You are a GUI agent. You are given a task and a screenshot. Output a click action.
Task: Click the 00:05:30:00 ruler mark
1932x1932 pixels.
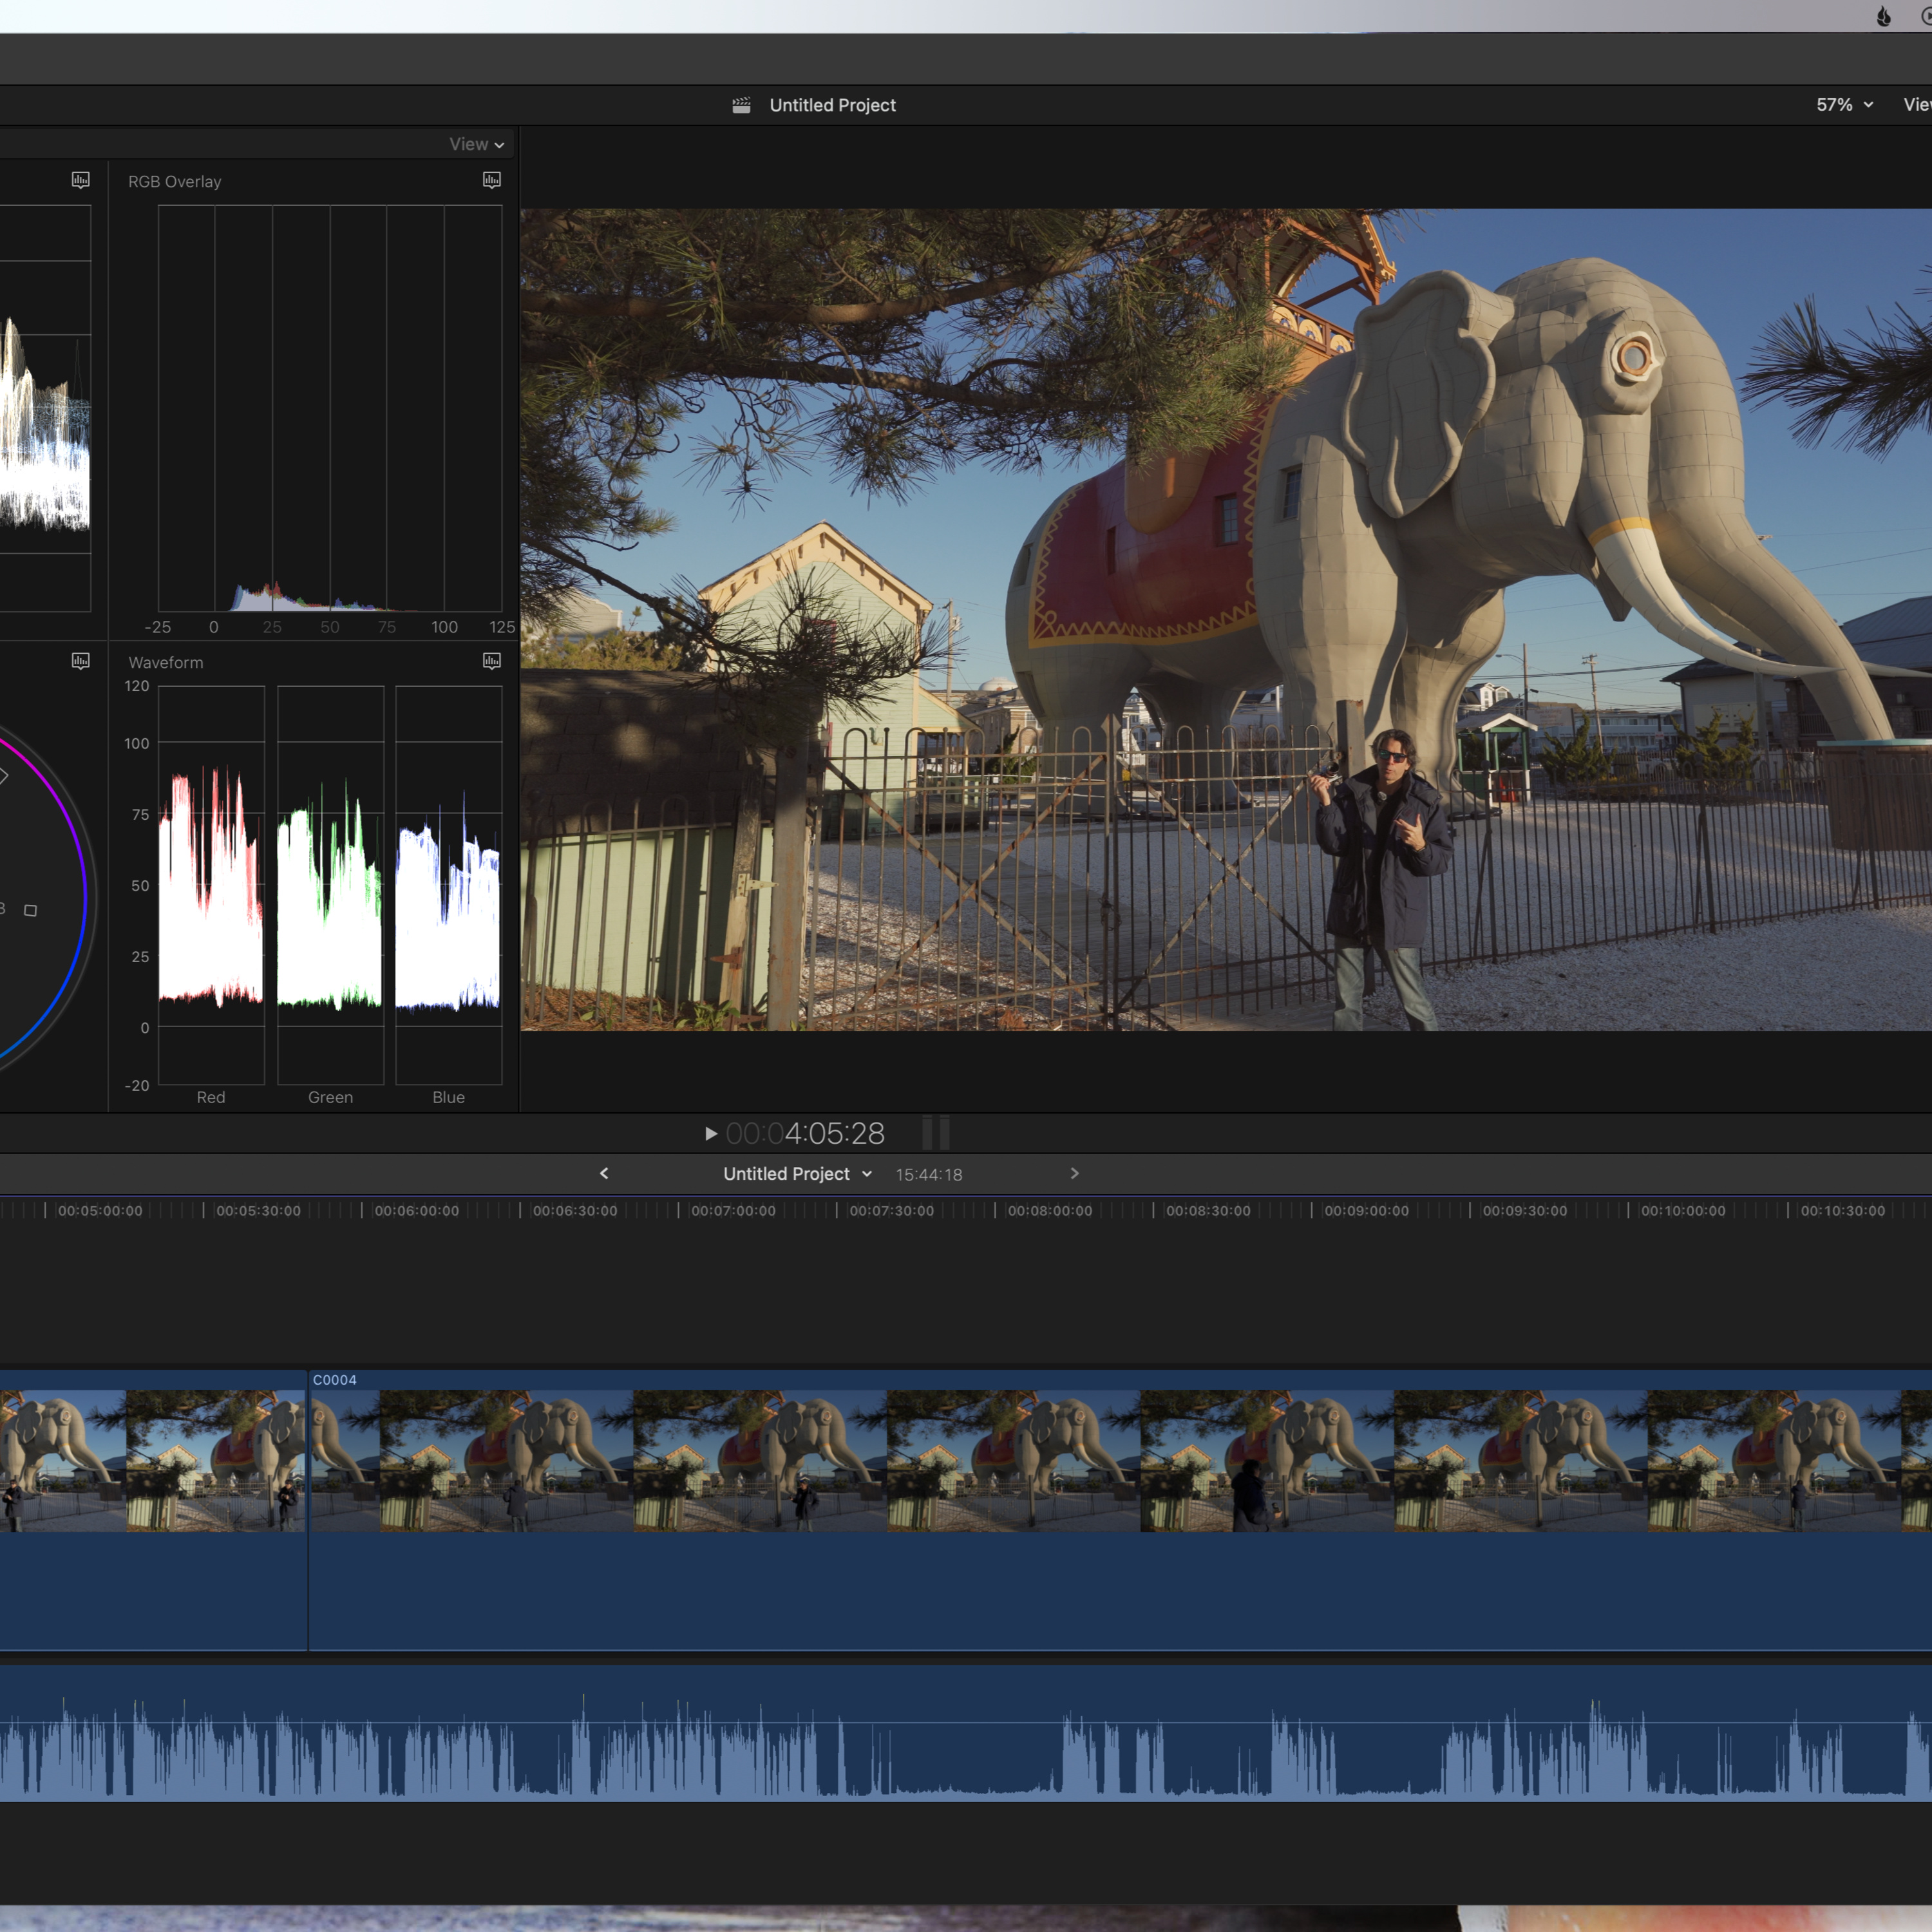[x=258, y=1211]
